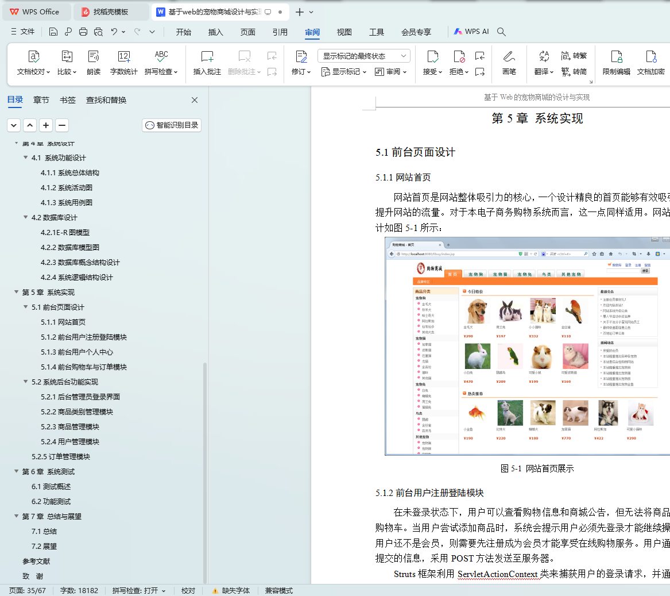This screenshot has width=670, height=596.
Task: Click the 智能识别目录 button
Action: tap(172, 125)
